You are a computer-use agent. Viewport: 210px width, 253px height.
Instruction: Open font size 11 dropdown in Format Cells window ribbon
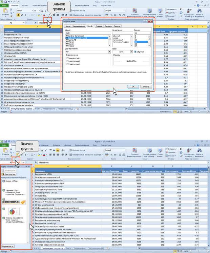tap(39, 10)
